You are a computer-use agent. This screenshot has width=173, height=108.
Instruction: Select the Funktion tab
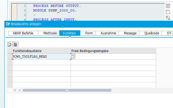pos(70,33)
